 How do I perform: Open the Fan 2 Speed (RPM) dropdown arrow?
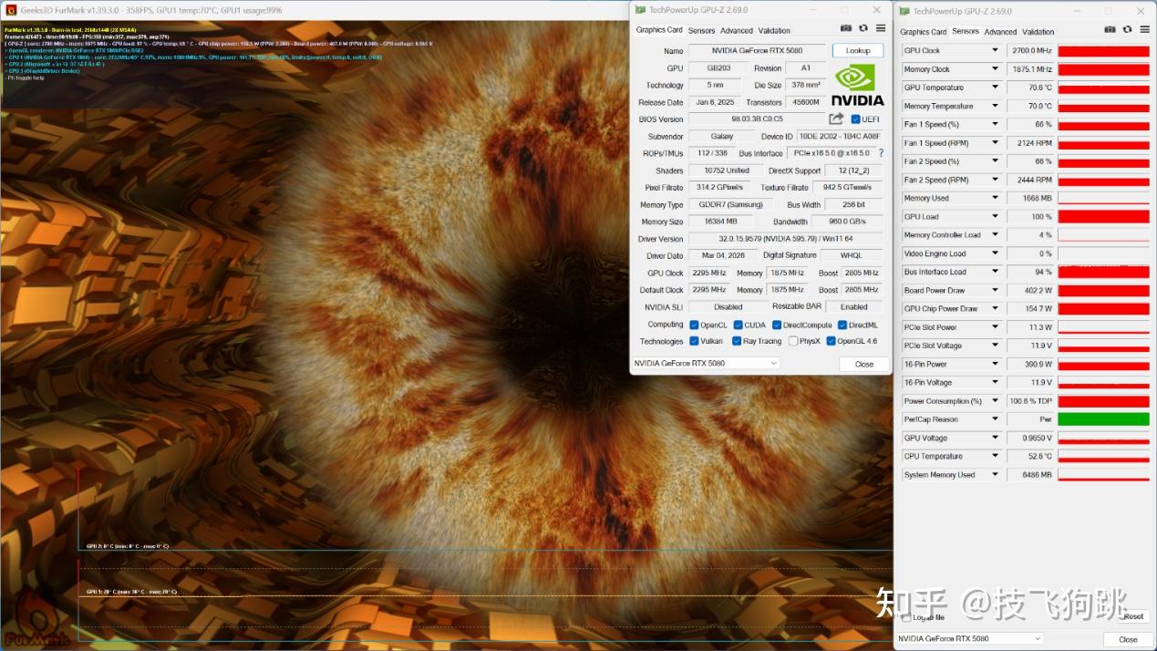(x=995, y=180)
